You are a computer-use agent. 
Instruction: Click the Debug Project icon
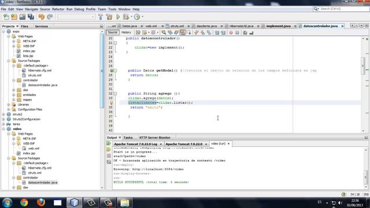click(x=126, y=17)
